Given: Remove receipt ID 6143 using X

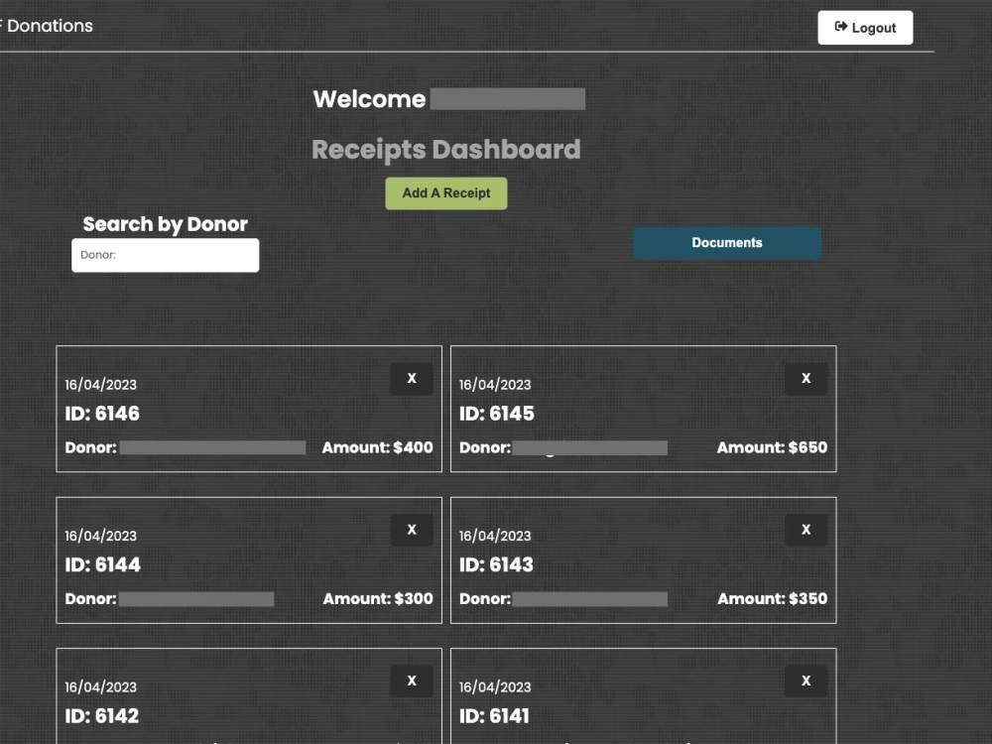Looking at the screenshot, I should pos(806,530).
